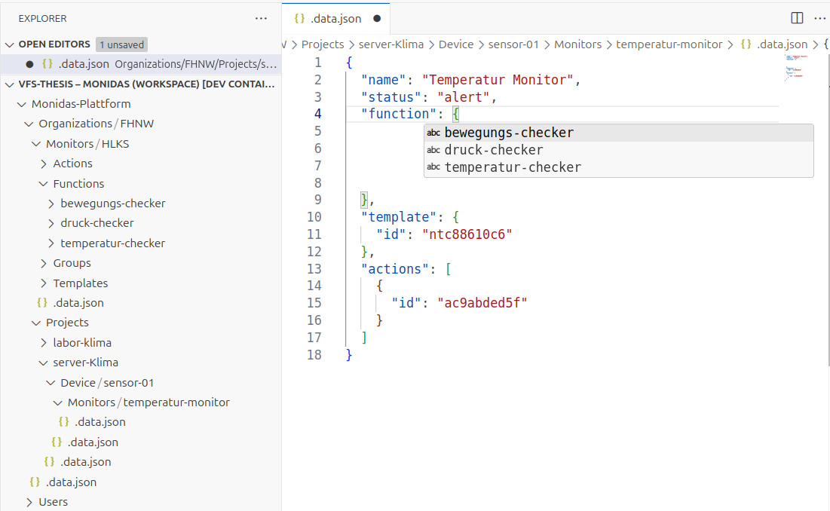Click line number 10 in gutter
Image resolution: width=830 pixels, height=511 pixels.
coord(314,217)
